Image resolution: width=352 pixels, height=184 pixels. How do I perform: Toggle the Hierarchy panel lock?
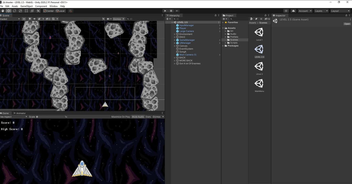tap(215, 16)
